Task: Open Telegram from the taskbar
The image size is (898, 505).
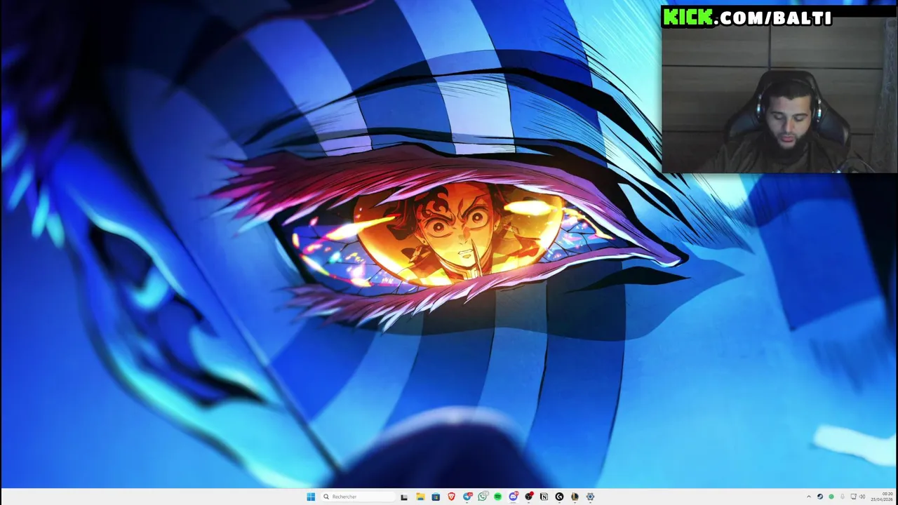Action: [x=467, y=497]
